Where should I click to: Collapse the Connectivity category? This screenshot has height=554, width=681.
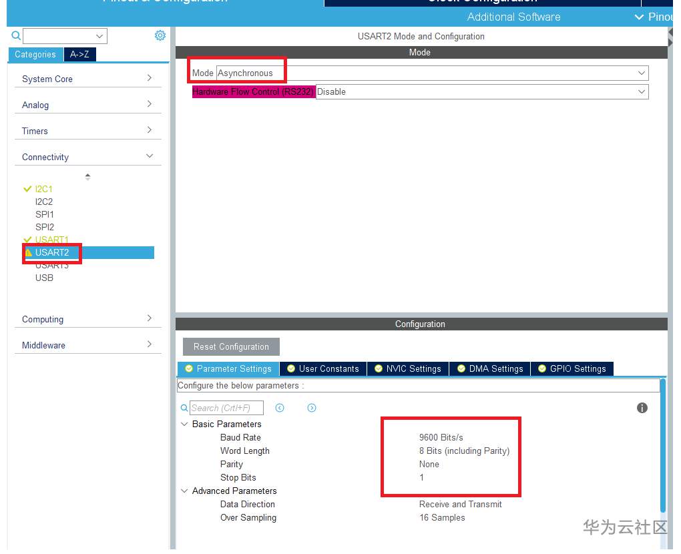tap(87, 157)
